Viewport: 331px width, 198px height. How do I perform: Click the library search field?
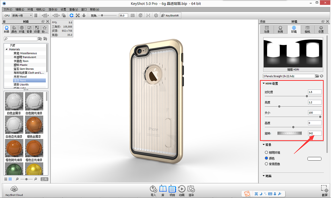click(x=21, y=39)
